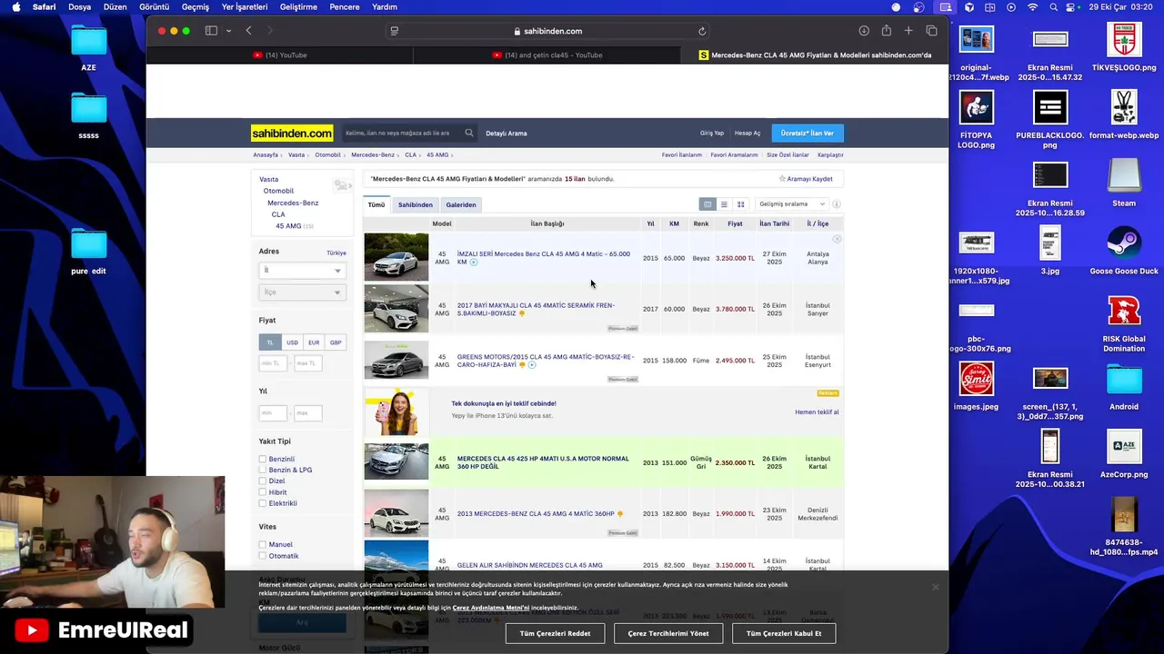The image size is (1164, 654).
Task: Click Tüm Çerezleri Reddet button
Action: point(555,633)
